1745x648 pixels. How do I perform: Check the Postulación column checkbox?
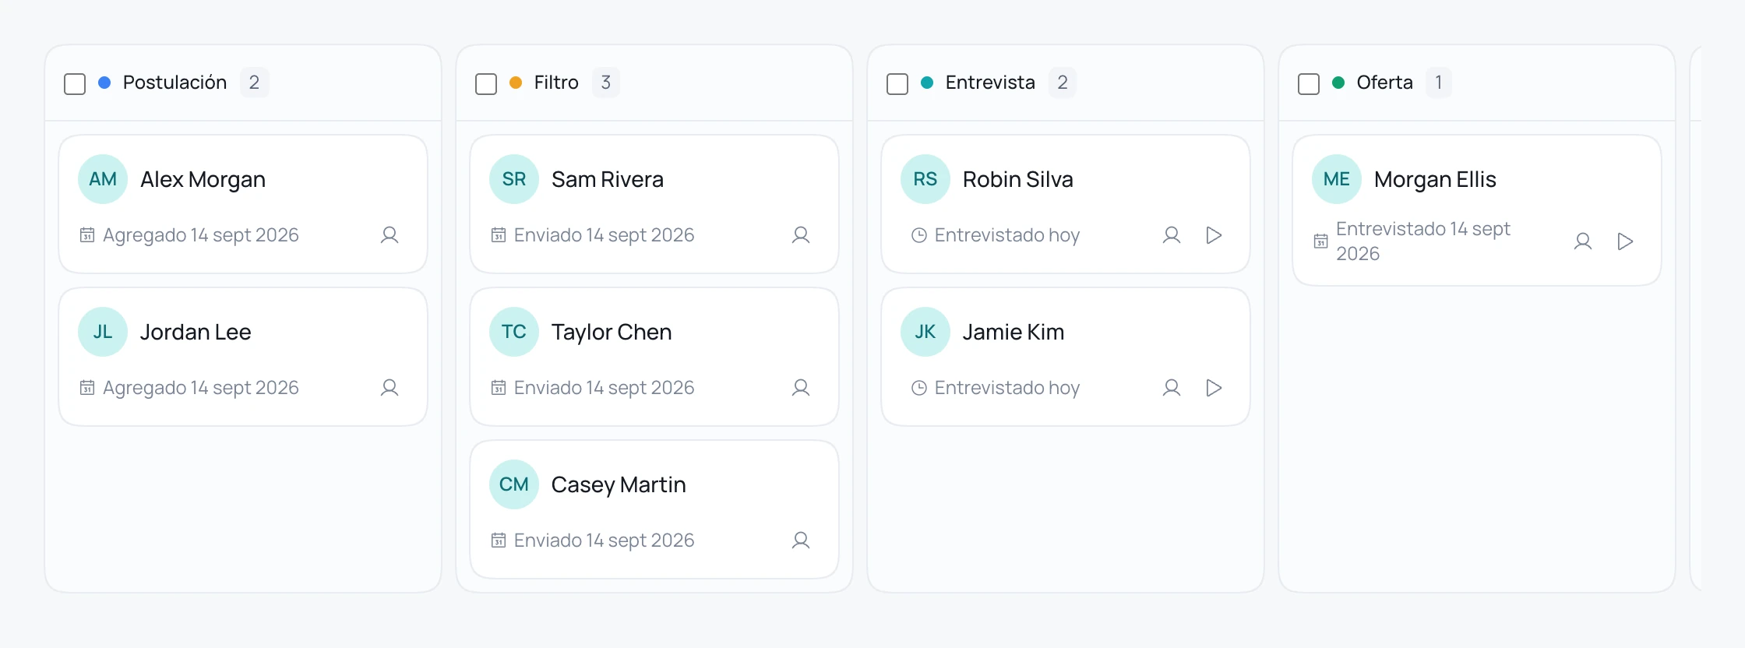tap(75, 83)
